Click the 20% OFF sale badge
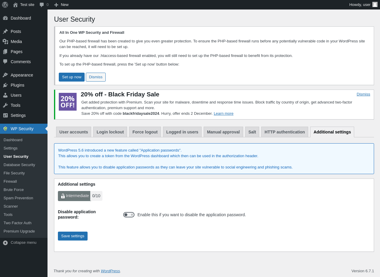Image resolution: width=380 pixels, height=277 pixels. click(68, 102)
